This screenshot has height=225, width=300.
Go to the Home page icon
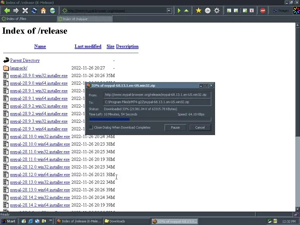(x=43, y=11)
